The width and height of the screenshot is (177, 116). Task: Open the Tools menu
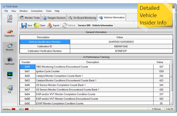[49, 11]
